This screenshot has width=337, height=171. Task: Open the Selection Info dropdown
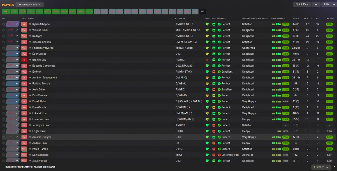coord(29,4)
